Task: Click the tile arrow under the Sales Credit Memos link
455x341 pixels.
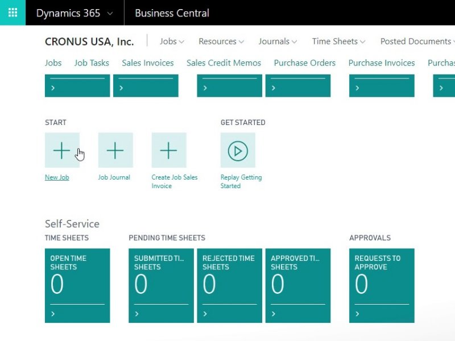Action: (x=205, y=88)
